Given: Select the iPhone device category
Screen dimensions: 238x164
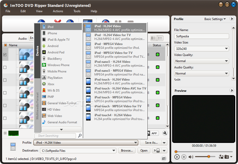Looking at the screenshot, I should coord(61,33).
